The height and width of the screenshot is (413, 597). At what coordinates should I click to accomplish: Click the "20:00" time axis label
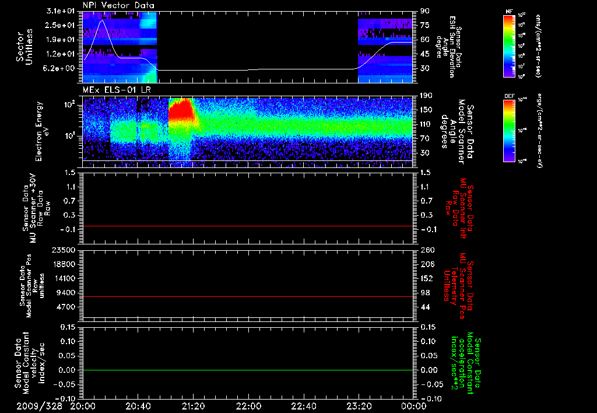point(83,407)
